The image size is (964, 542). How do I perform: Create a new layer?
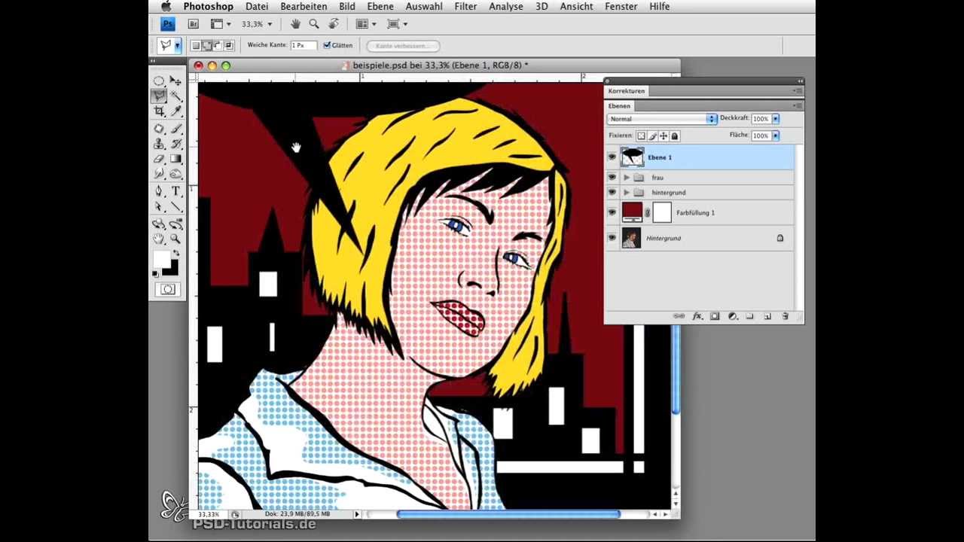click(x=767, y=317)
